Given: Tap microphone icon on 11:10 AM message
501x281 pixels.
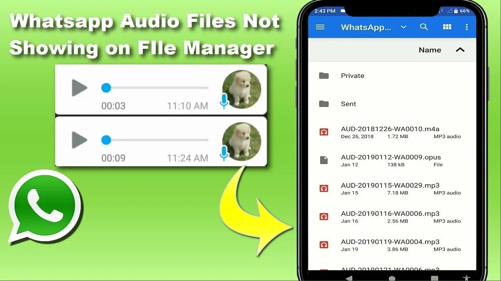Looking at the screenshot, I should click(x=224, y=101).
